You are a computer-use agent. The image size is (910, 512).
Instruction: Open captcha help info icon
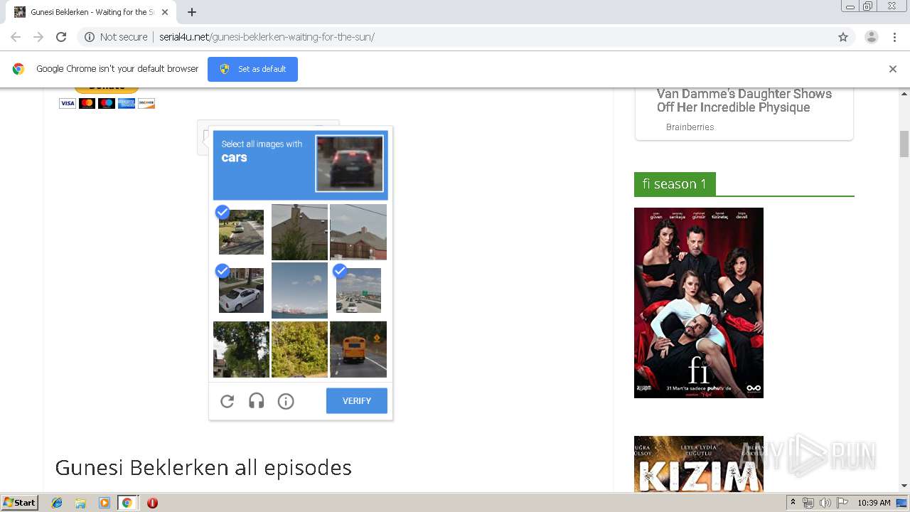coord(286,401)
